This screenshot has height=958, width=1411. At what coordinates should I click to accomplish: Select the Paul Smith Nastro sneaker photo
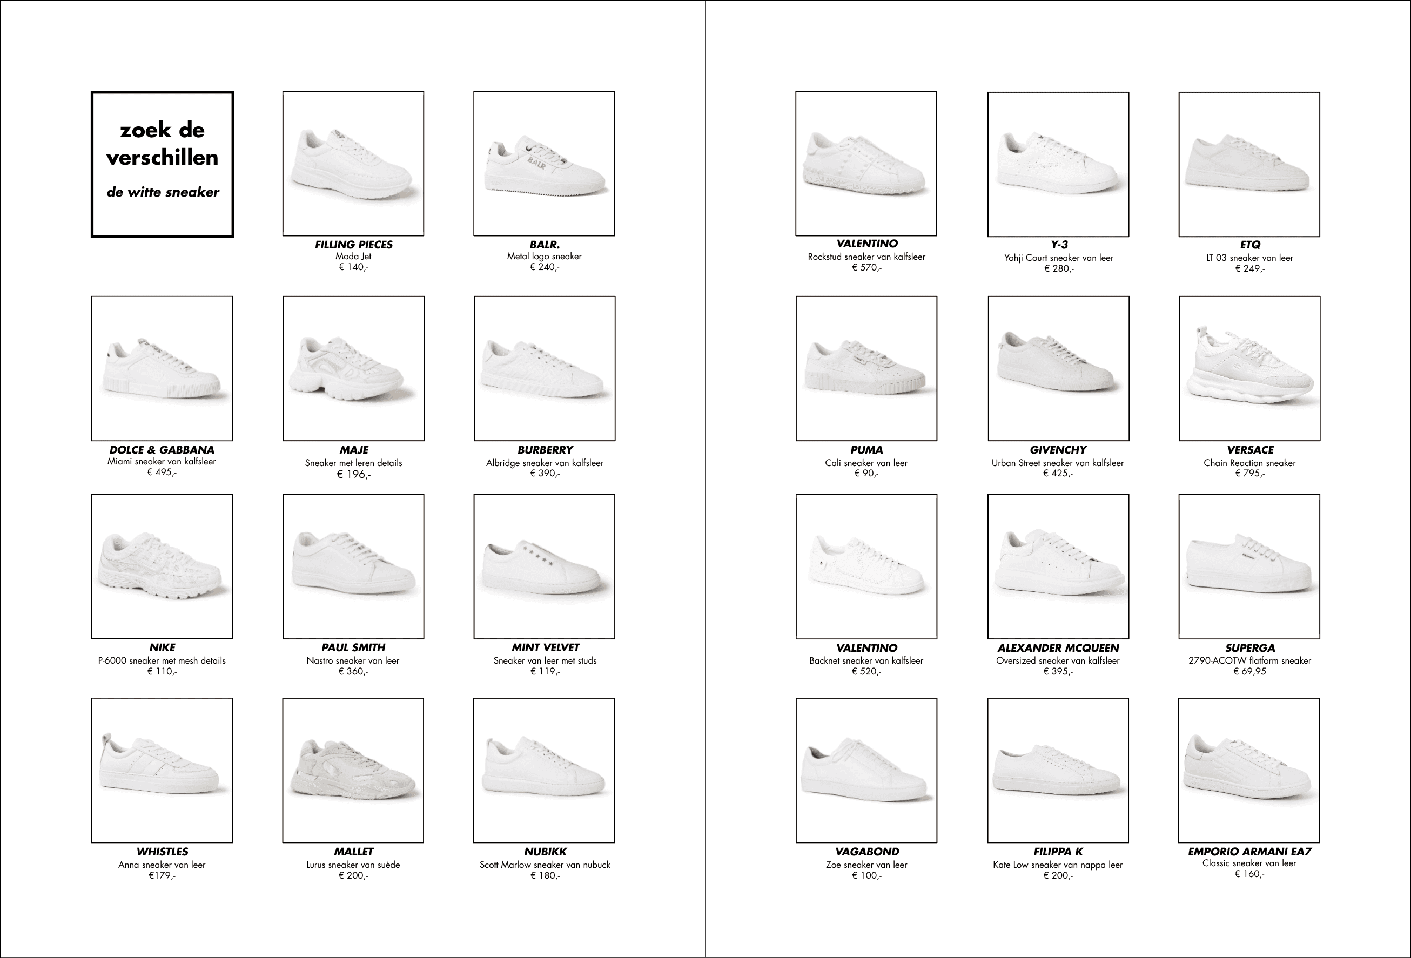[353, 566]
